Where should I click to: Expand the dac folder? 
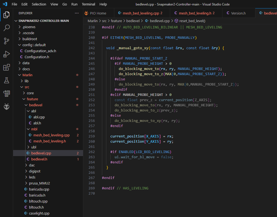[48, 165]
